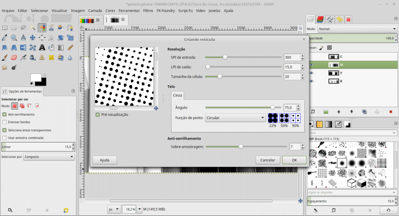Select the Eraser tool
Viewport: 399px width, 216px height.
pyautogui.click(x=14, y=58)
